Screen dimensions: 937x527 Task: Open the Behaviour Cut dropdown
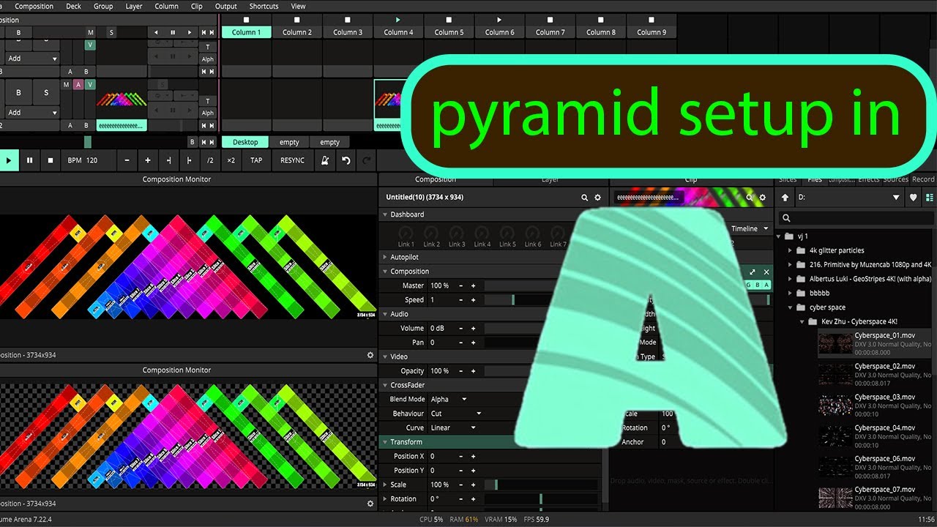pyautogui.click(x=455, y=414)
